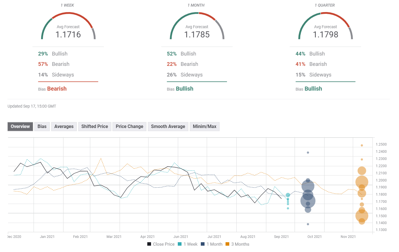
Task: Click the lowest blue dot near 1.1400
Action: click(308, 224)
